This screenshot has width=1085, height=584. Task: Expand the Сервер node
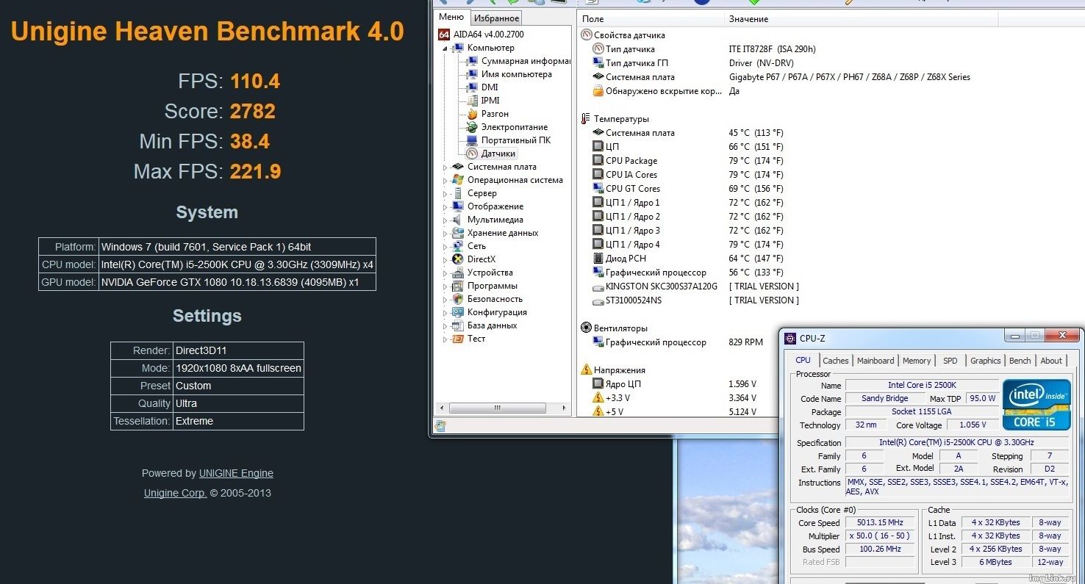[x=445, y=194]
